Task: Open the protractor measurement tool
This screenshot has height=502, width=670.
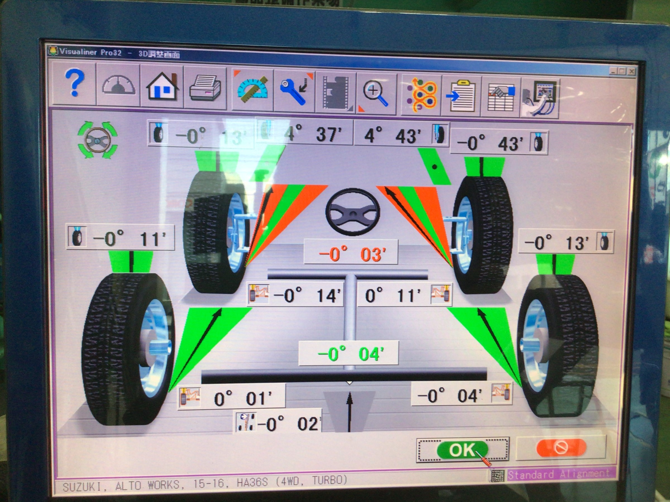Action: 253,89
